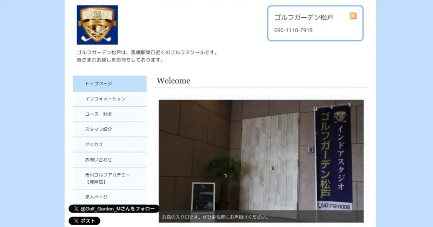Select phone number 090-1110-7918
The width and height of the screenshot is (433, 227).
(x=293, y=30)
